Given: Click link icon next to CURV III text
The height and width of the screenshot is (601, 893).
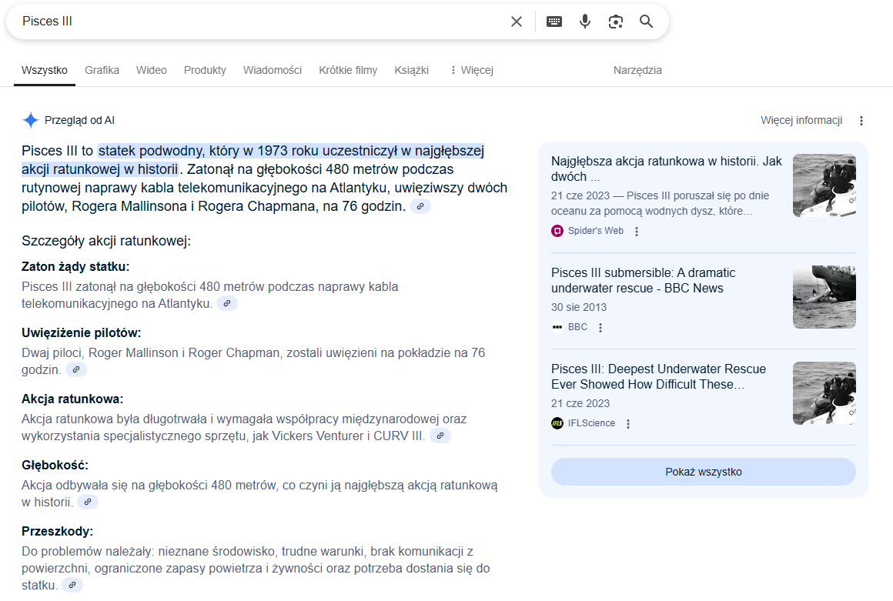Looking at the screenshot, I should pyautogui.click(x=440, y=436).
